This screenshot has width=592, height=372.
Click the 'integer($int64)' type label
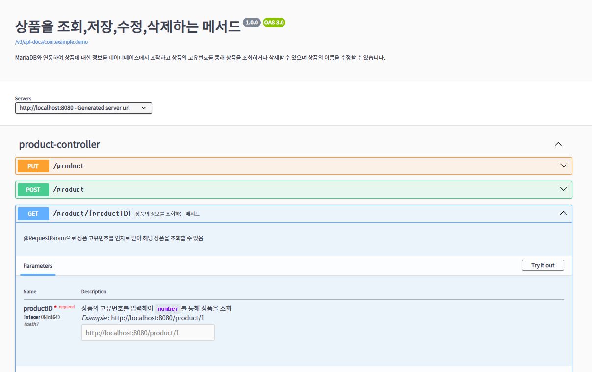tap(42, 317)
